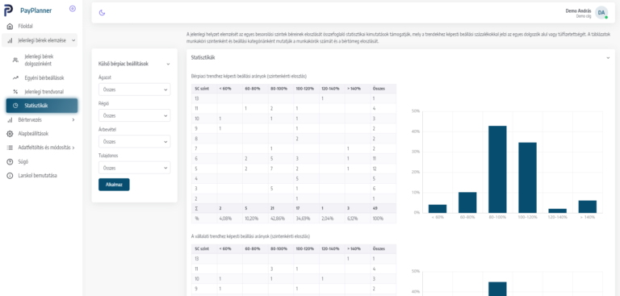Image resolution: width=620 pixels, height=296 pixels.
Task: Select the Statisztikák menu item
Action: 42,106
